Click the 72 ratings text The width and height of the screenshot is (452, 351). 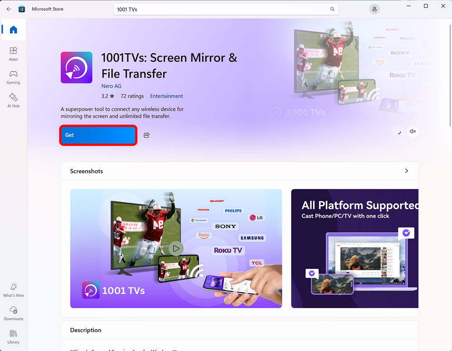coord(132,96)
